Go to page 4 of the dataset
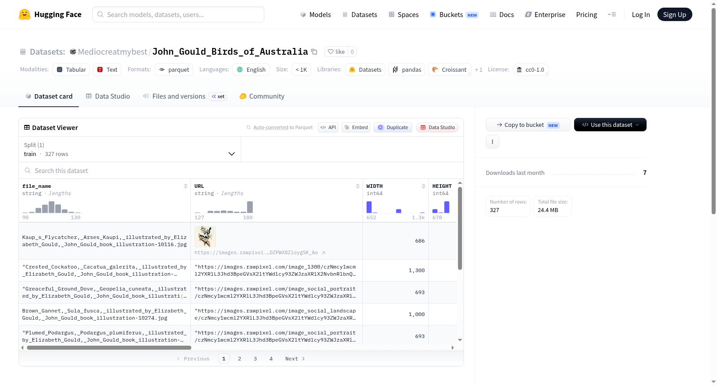This screenshot has height=386, width=717. pos(271,359)
